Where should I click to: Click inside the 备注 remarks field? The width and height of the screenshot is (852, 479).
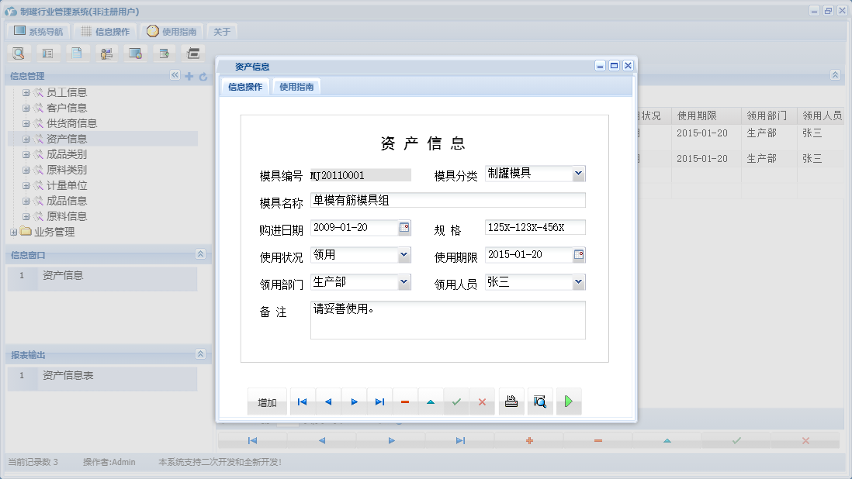[448, 318]
